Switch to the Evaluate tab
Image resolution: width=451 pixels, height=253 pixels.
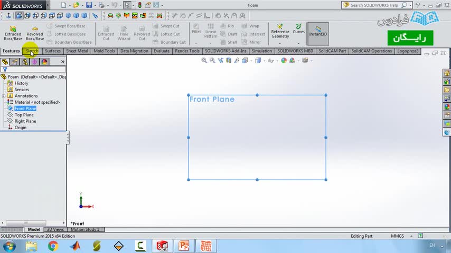coord(162,51)
